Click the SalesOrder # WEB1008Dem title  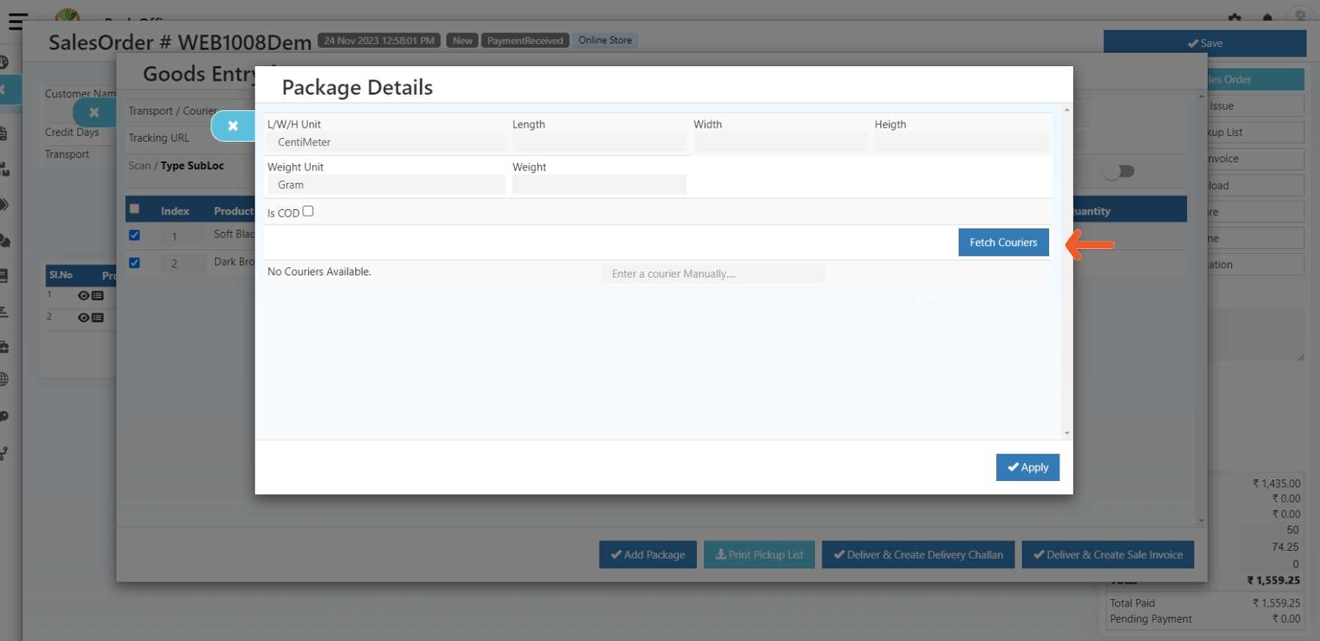click(x=180, y=43)
